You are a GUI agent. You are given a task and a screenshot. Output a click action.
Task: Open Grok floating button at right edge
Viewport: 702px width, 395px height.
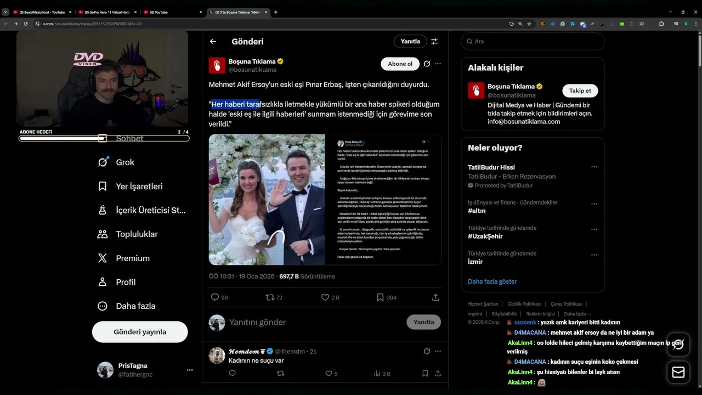tap(678, 345)
